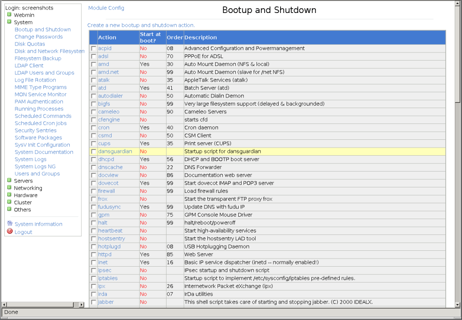
Task: Tick the checkbox for the cups action
Action: click(93, 144)
